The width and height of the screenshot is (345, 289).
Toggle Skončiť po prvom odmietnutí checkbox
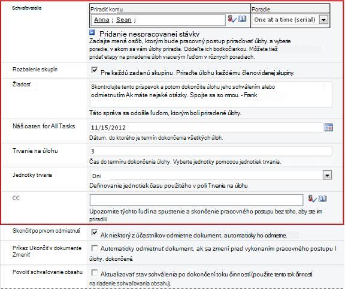[x=94, y=233]
